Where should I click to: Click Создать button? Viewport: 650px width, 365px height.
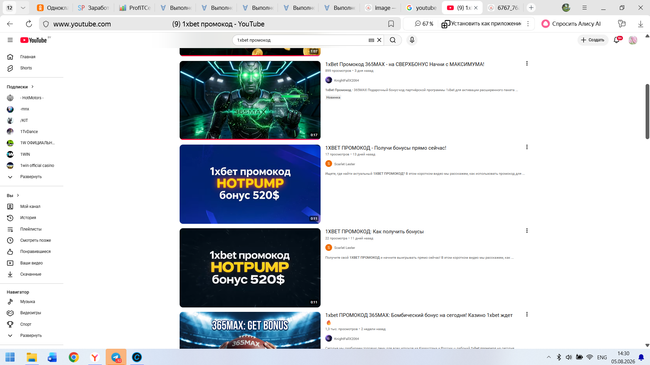pyautogui.click(x=593, y=40)
